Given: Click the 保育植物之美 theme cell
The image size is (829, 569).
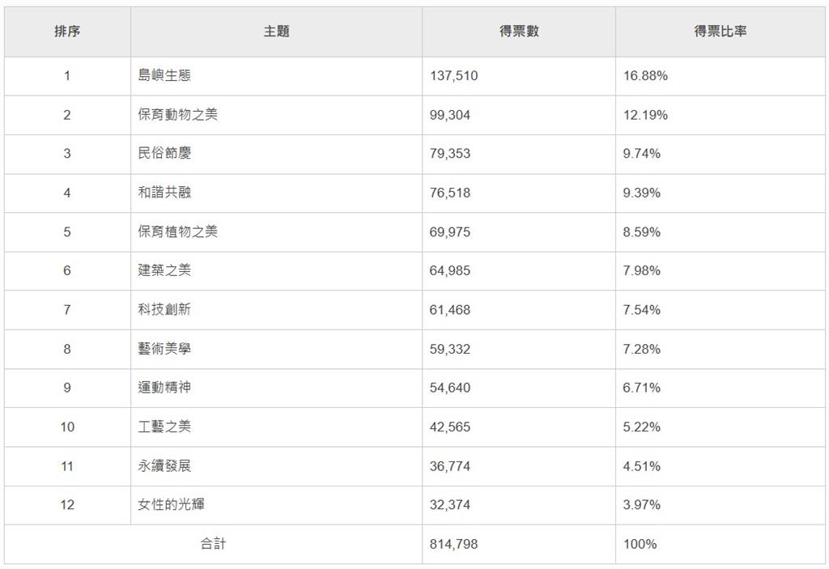Looking at the screenshot, I should click(x=177, y=231).
